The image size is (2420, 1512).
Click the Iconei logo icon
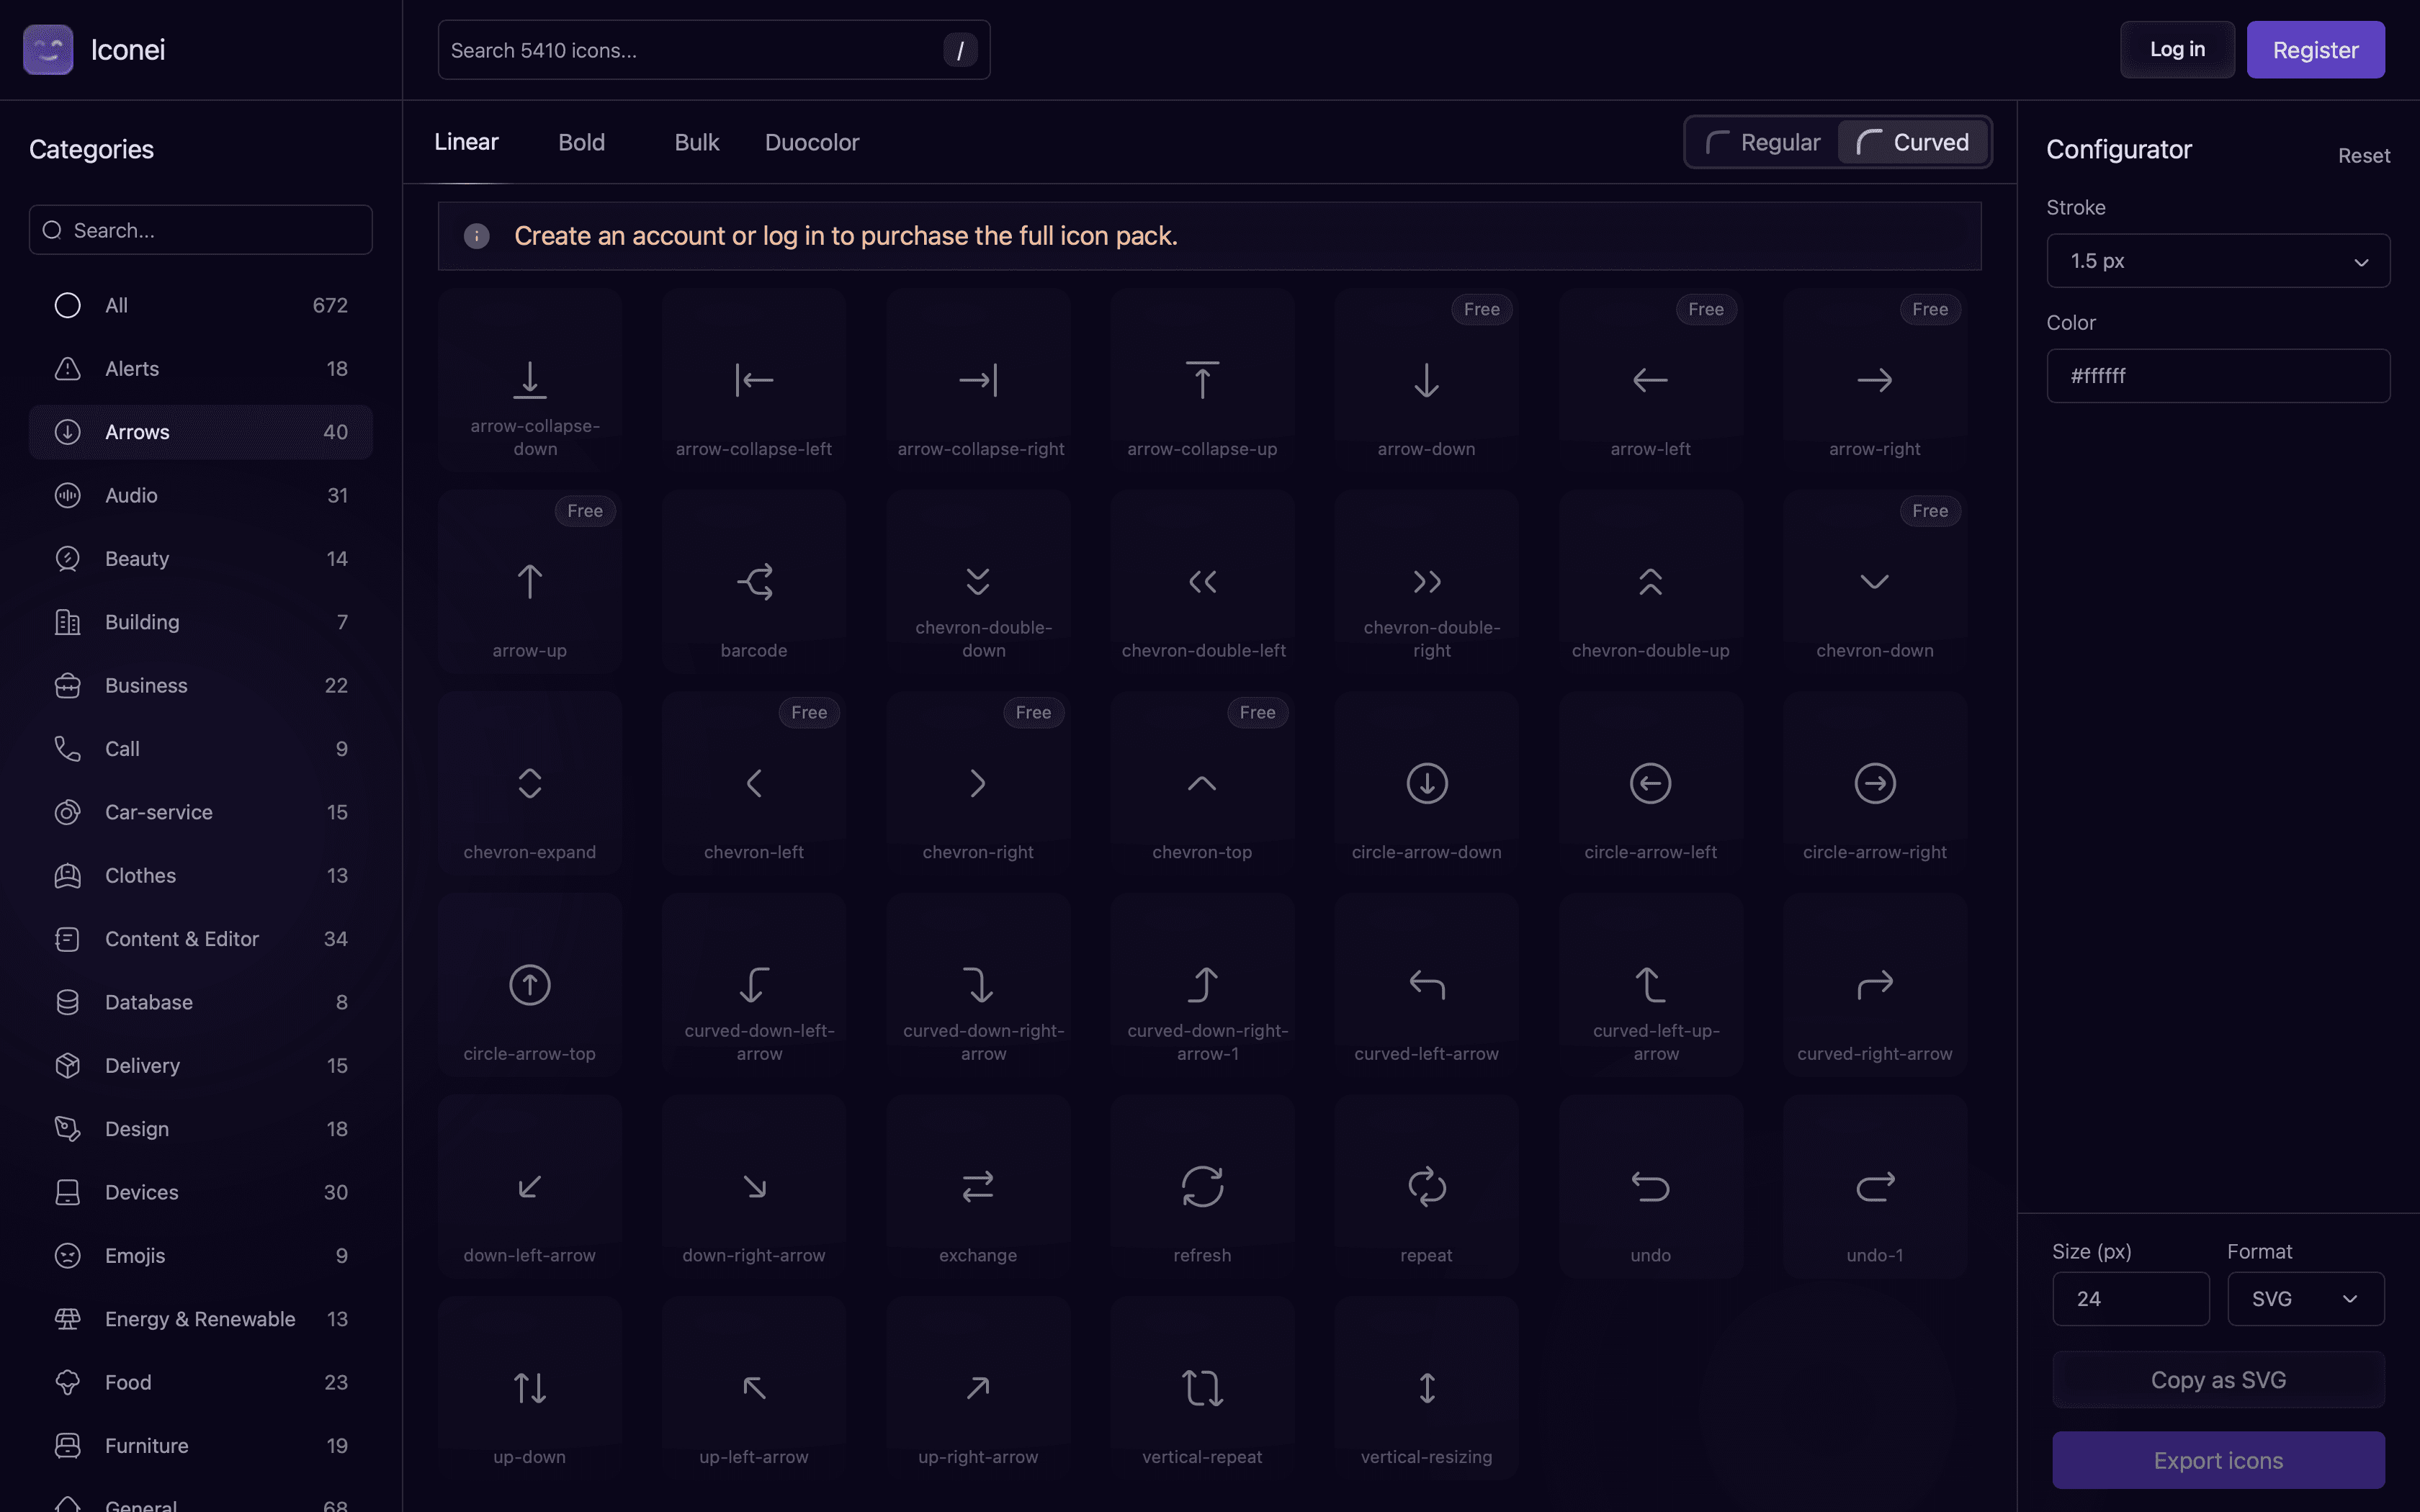point(48,49)
